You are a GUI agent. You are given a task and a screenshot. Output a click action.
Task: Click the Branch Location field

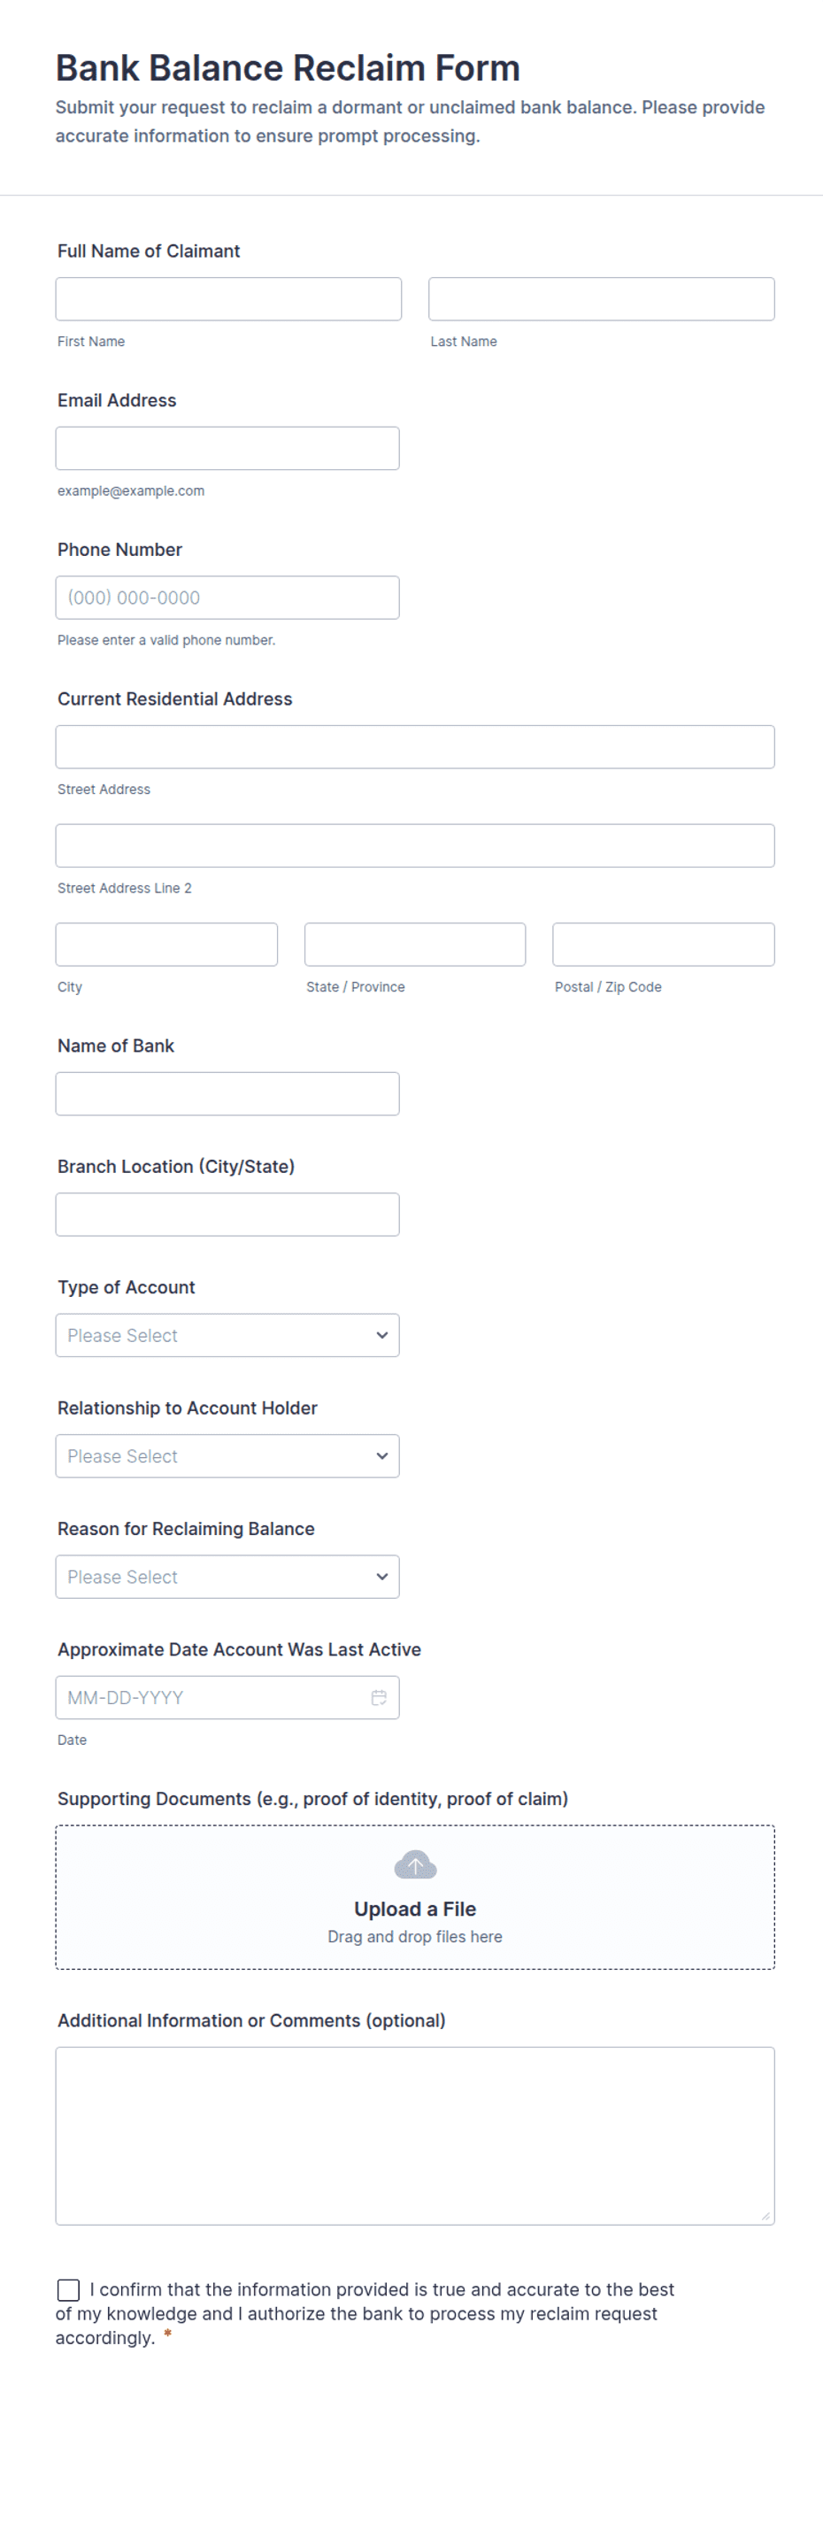point(227,1215)
